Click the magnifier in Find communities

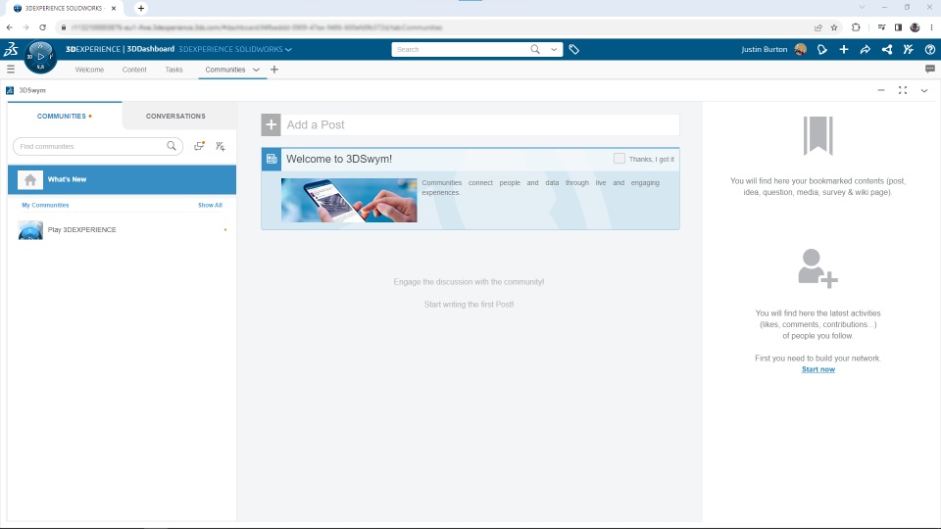(x=172, y=146)
